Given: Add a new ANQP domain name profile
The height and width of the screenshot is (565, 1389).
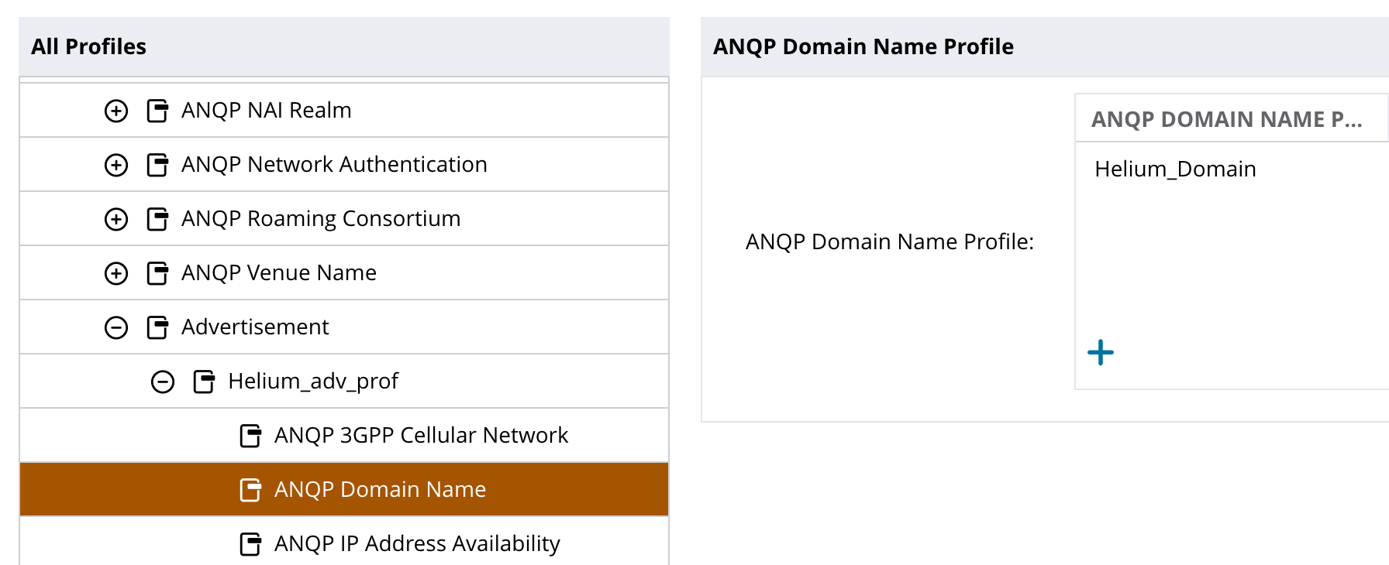Looking at the screenshot, I should coord(1100,353).
